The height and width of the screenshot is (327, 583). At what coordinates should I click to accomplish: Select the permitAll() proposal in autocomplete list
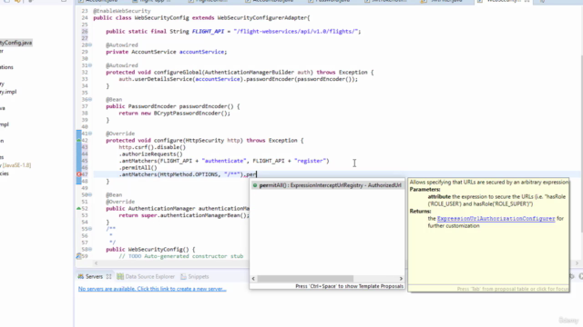[x=327, y=185]
